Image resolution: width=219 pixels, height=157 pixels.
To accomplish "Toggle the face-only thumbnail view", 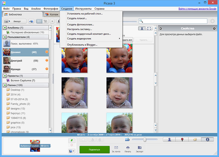I will coord(142,28).
